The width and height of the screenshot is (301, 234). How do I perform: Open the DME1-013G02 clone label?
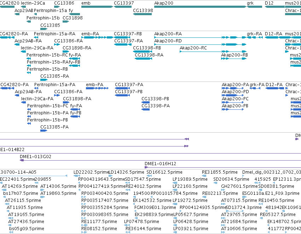pos(35,157)
